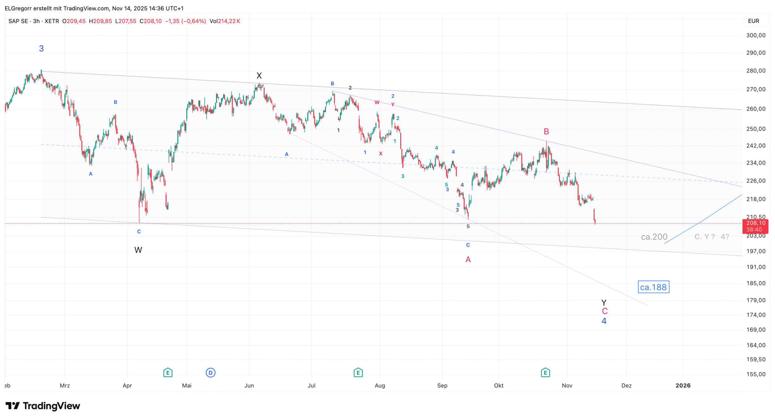Click the red B wave label
The image size is (775, 420).
coord(546,132)
